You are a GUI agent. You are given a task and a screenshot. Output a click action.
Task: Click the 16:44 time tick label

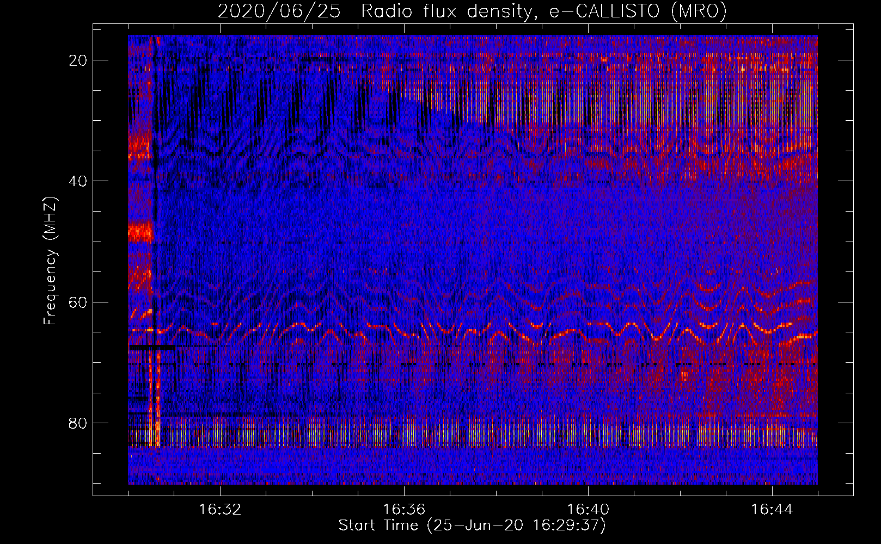coord(772,510)
